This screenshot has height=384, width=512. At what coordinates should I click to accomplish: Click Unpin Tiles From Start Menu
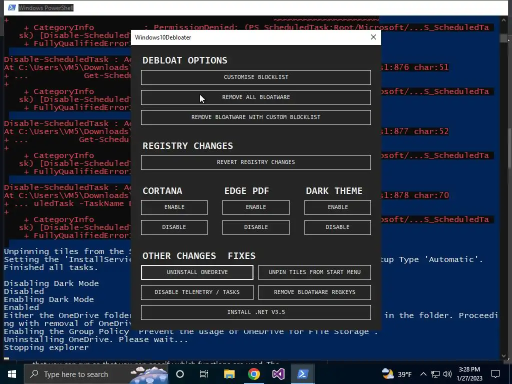(314, 272)
